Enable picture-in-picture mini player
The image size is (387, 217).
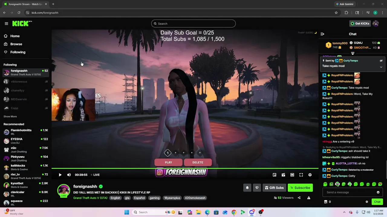[275, 175]
